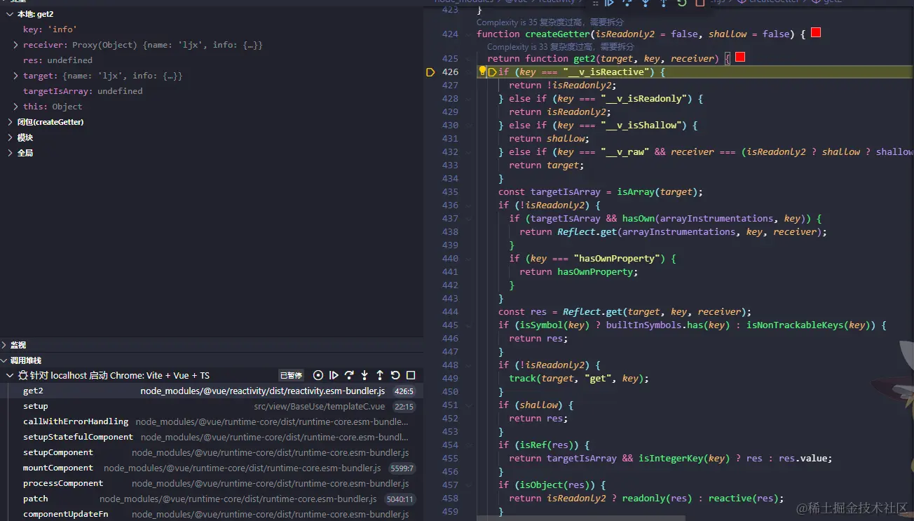Screen dimensions: 914x521
Task: Collapse the 调用堆栈 call stack section
Action: (x=4, y=360)
